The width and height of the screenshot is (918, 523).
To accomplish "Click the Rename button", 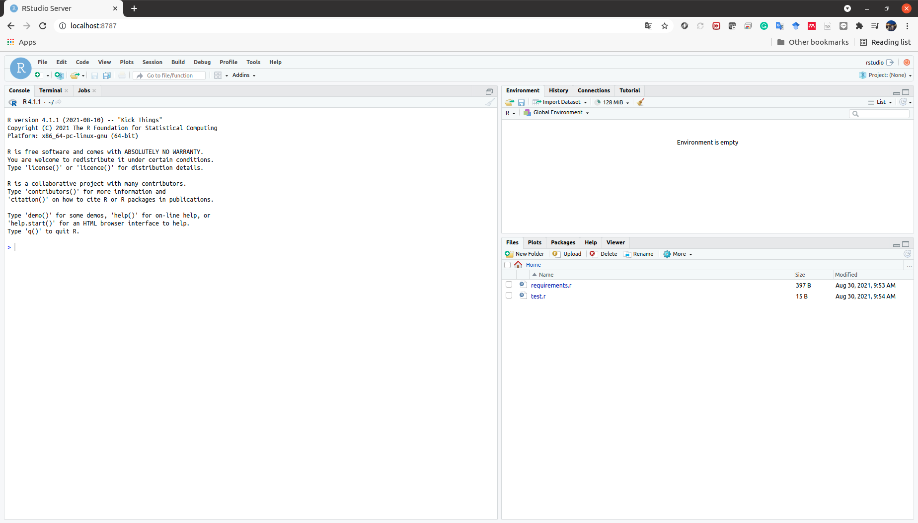I will (639, 254).
